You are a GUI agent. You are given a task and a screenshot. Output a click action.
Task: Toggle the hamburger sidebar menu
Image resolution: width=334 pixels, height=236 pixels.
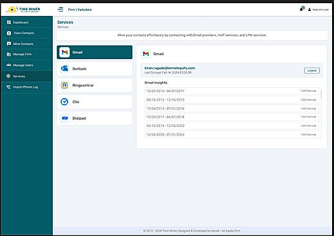pos(60,10)
